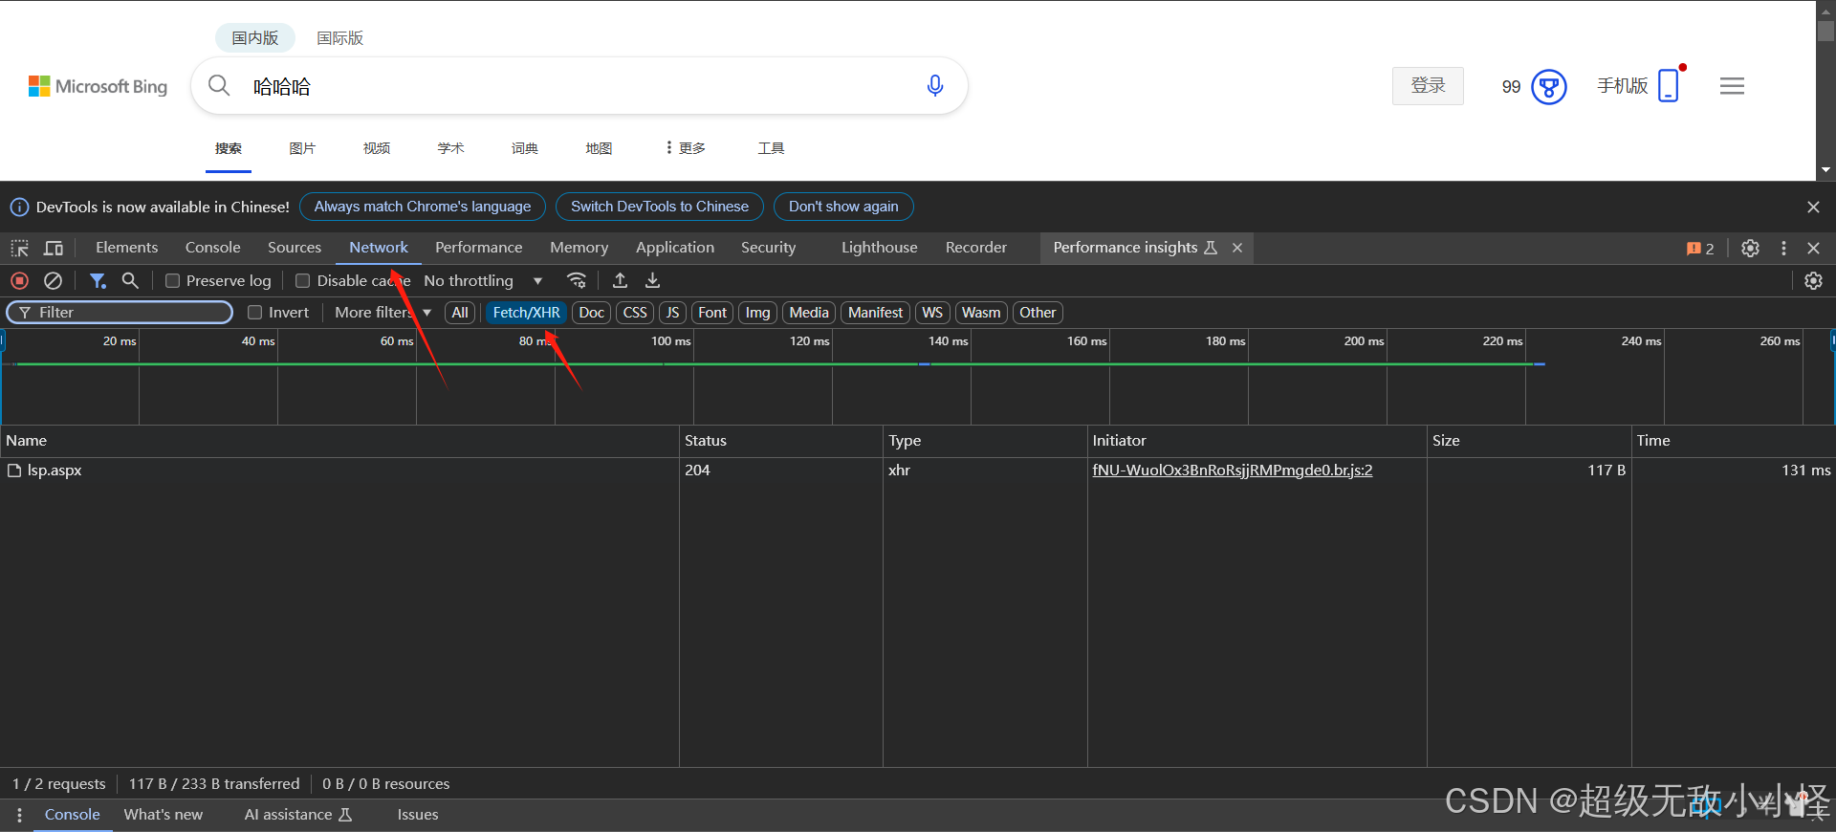The width and height of the screenshot is (1836, 832).
Task: Toggle the WS type filter
Action: click(932, 313)
